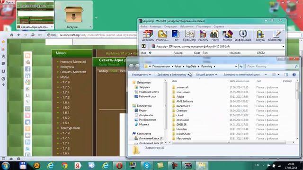Click Facebook share icon in page sidebar

[27, 69]
